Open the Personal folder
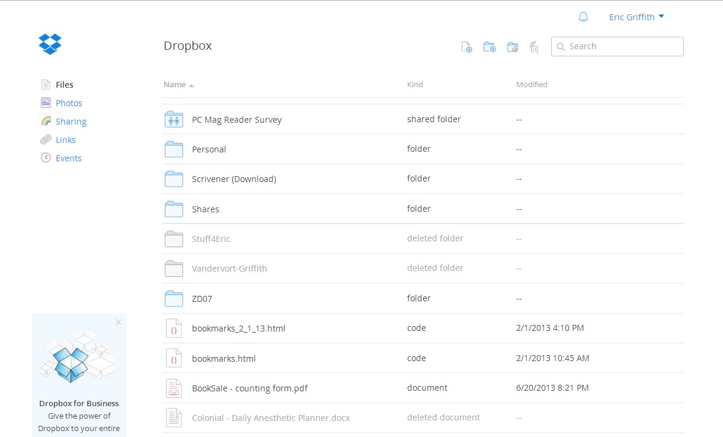This screenshot has height=437, width=723. (x=209, y=149)
